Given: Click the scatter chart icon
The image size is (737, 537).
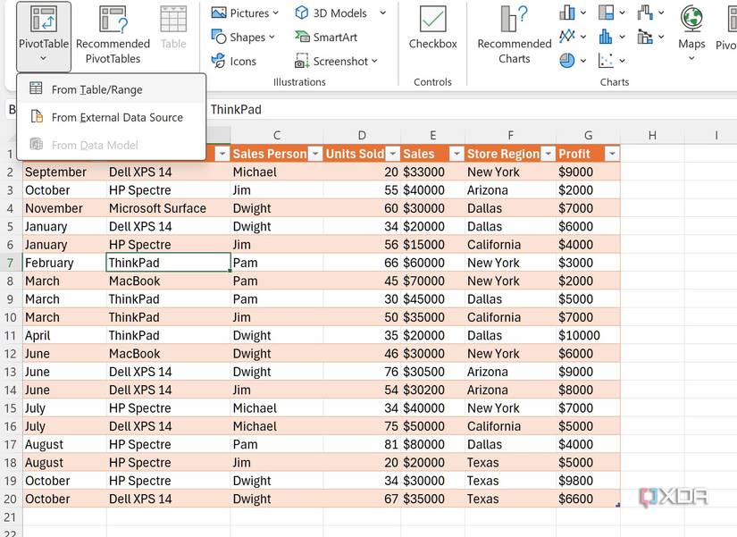Looking at the screenshot, I should [x=607, y=61].
